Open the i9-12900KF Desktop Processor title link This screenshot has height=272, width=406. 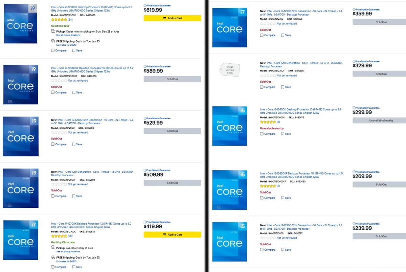point(92,70)
